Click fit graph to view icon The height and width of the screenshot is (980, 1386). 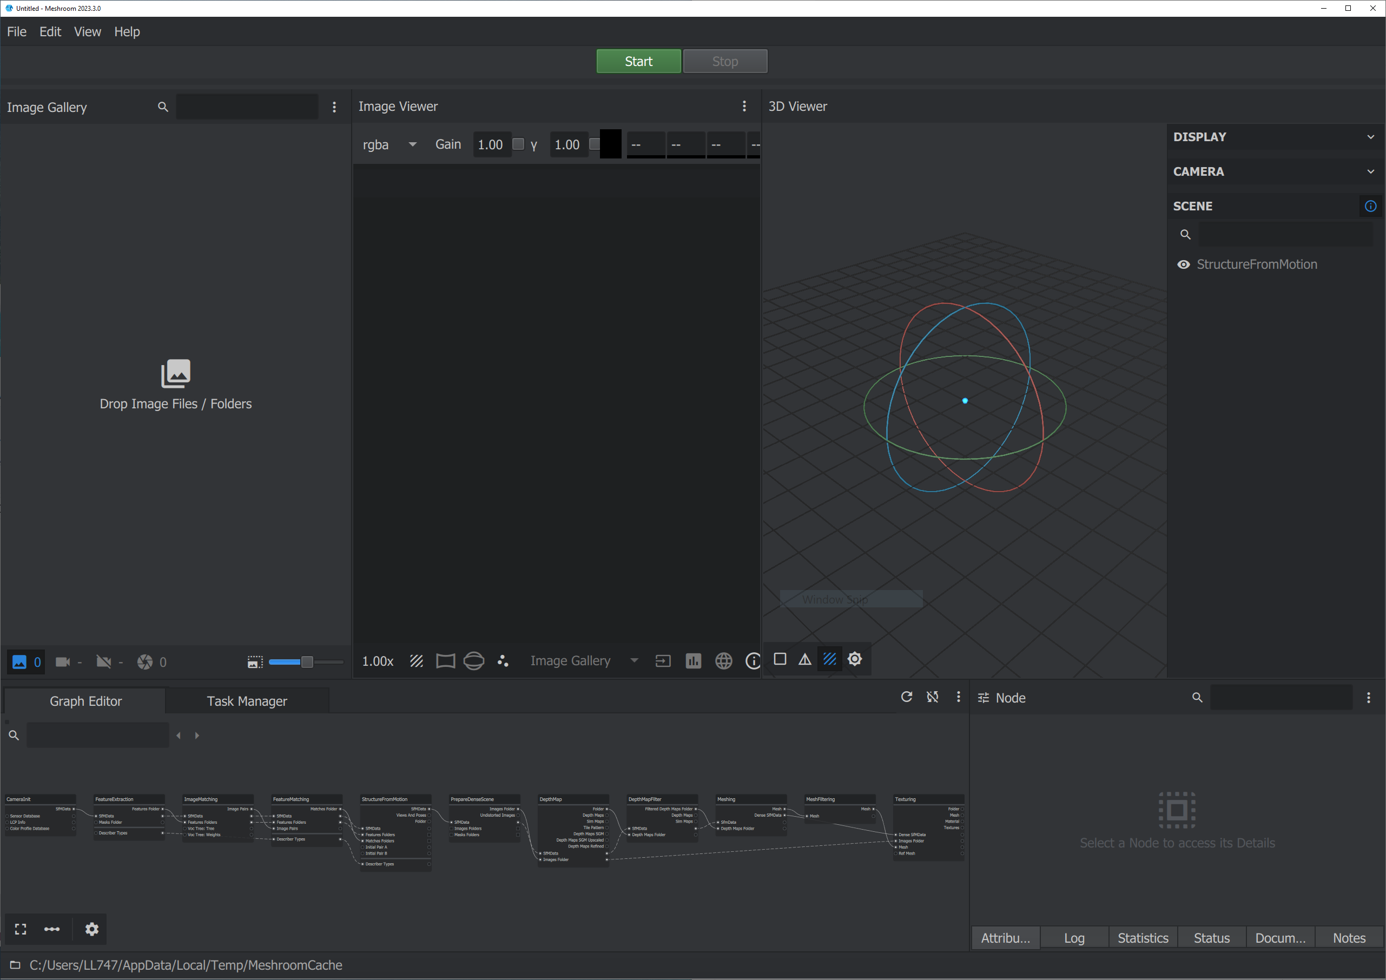pos(21,929)
